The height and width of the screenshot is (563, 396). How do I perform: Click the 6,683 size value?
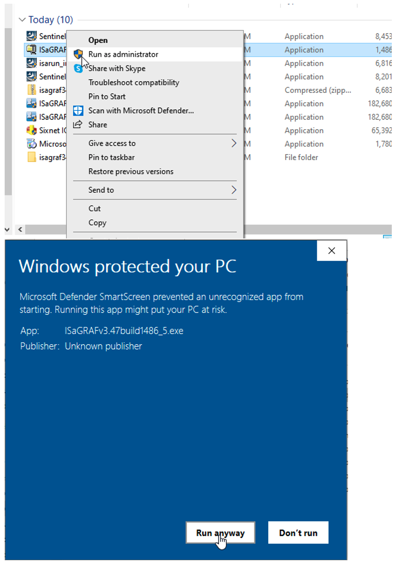click(384, 90)
